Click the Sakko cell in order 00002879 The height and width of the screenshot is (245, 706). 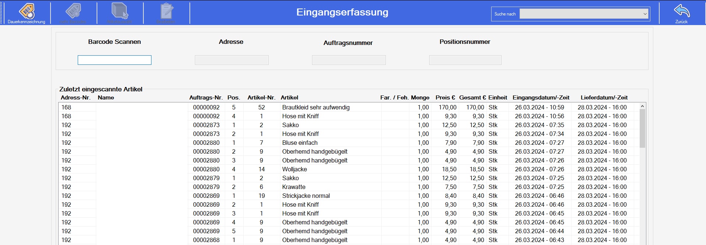[290, 178]
